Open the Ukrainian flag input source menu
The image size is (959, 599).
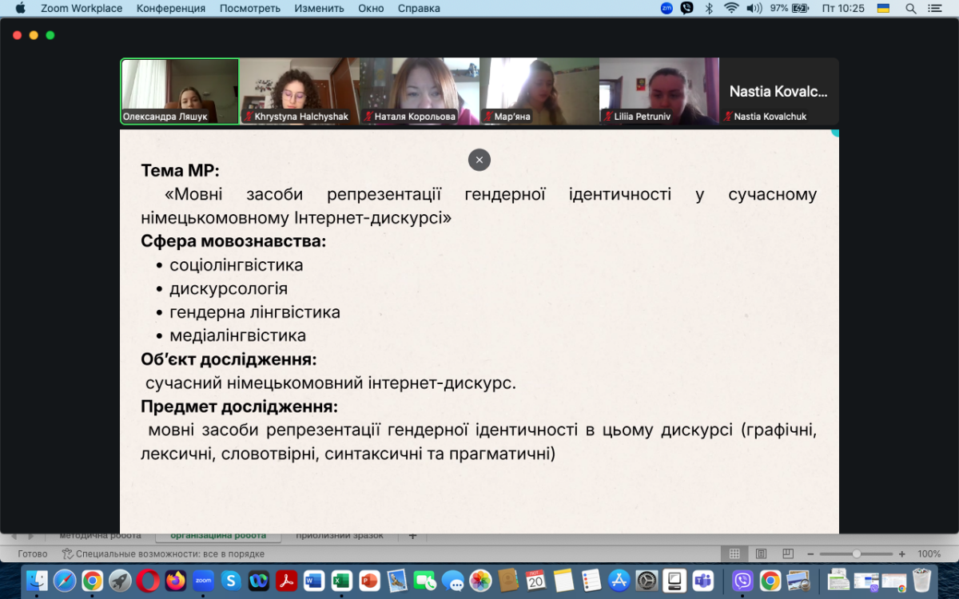[x=883, y=8]
